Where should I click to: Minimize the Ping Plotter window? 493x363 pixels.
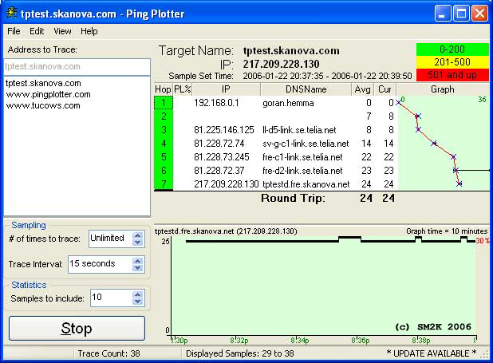pos(443,14)
